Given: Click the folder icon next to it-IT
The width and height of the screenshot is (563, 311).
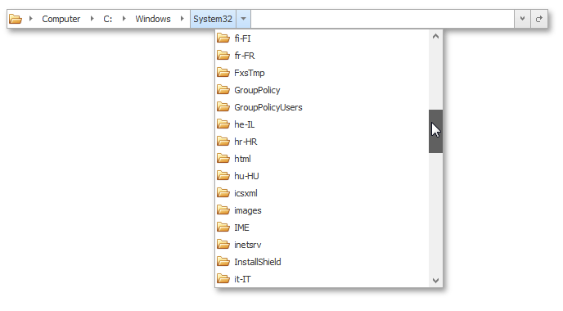Looking at the screenshot, I should point(223,279).
